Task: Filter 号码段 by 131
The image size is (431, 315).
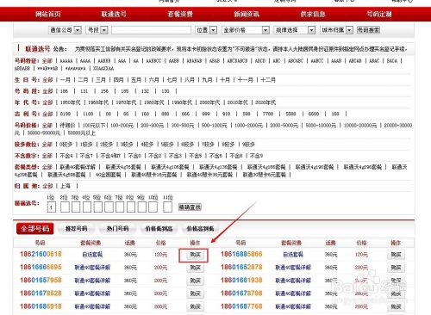Action: coord(84,91)
